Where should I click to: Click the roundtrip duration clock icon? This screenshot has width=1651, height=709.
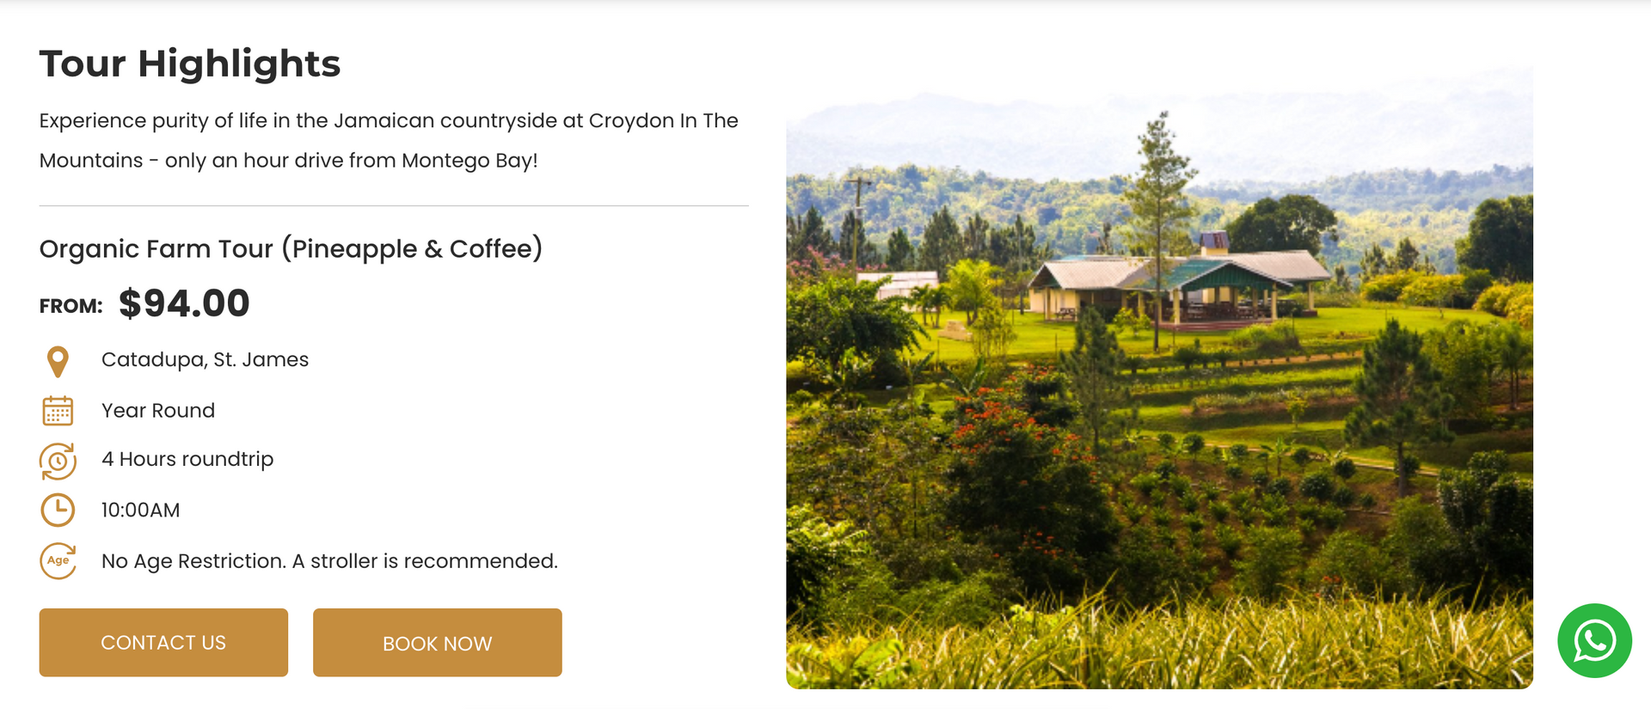click(x=58, y=461)
